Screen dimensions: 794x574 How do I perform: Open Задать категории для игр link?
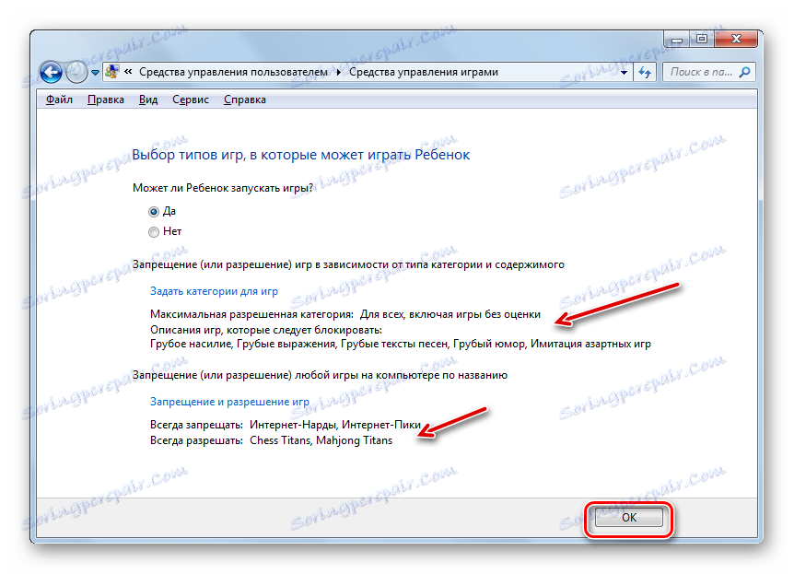click(214, 291)
